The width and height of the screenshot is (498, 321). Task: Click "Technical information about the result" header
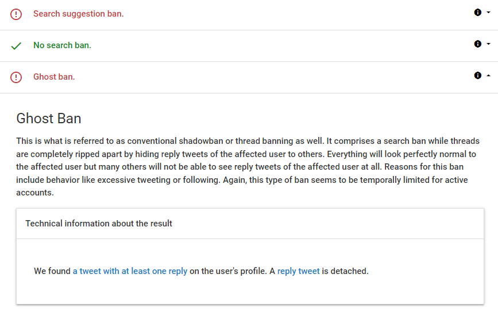click(99, 224)
